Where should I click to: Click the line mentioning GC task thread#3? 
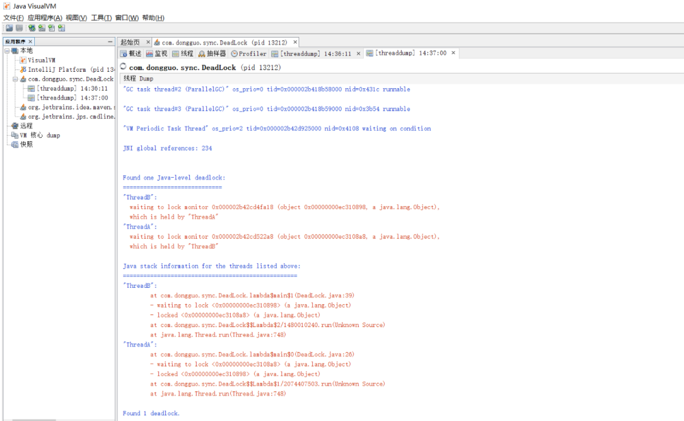[x=266, y=109]
